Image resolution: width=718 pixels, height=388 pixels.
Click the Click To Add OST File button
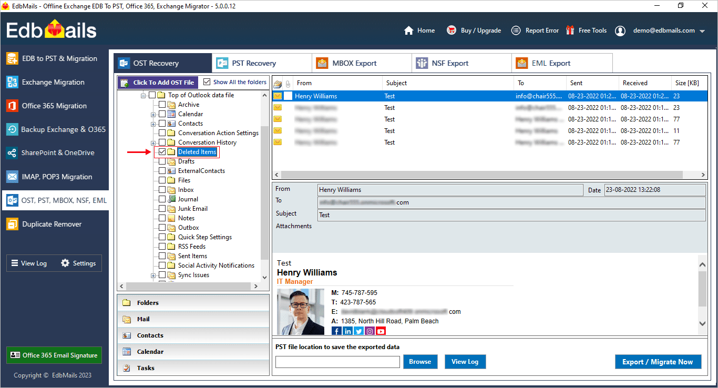(x=158, y=83)
